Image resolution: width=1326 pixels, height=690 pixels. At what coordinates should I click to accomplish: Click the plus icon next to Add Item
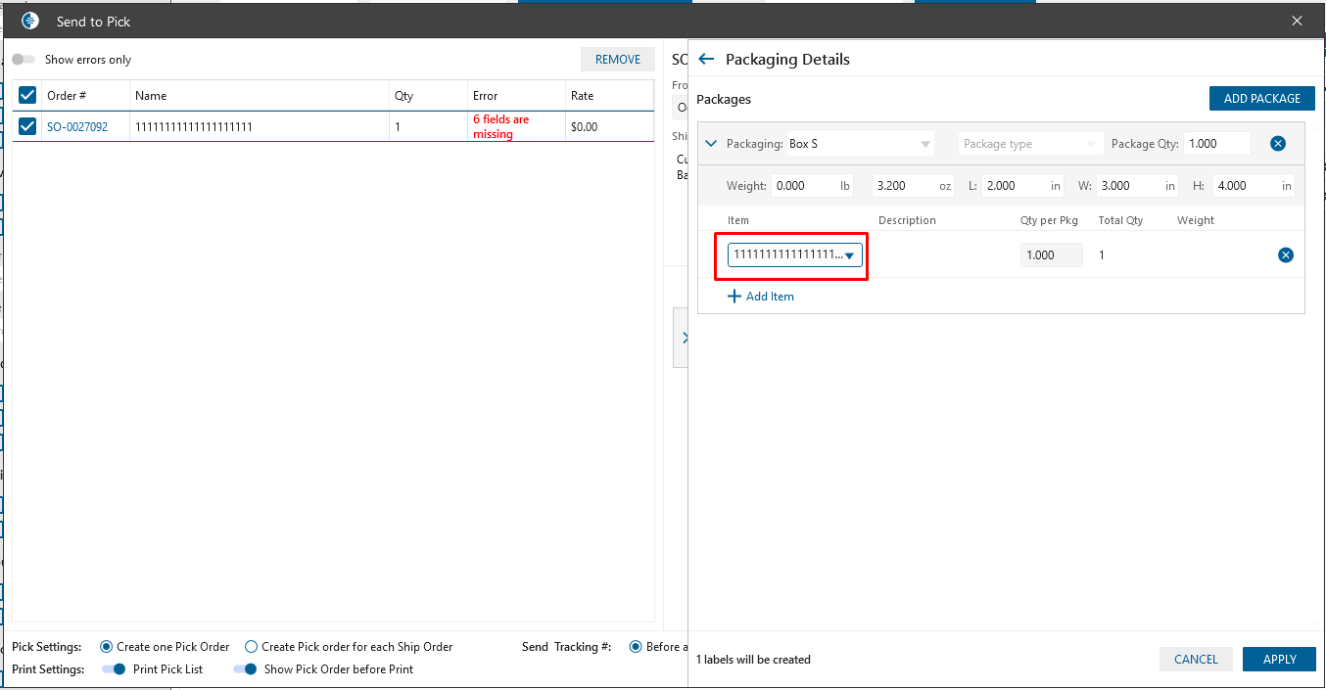734,297
